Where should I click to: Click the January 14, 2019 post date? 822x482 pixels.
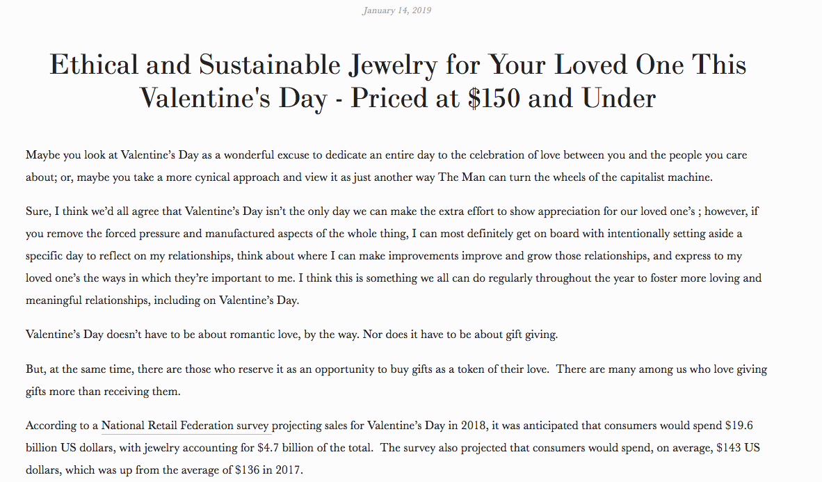tap(396, 10)
